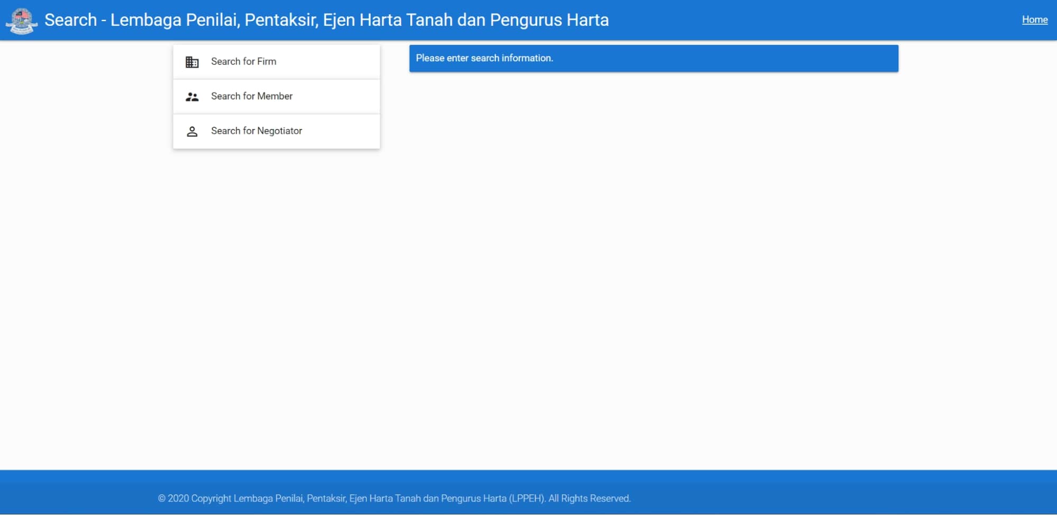Open Search for Negotiator
Image resolution: width=1057 pixels, height=515 pixels.
click(276, 132)
